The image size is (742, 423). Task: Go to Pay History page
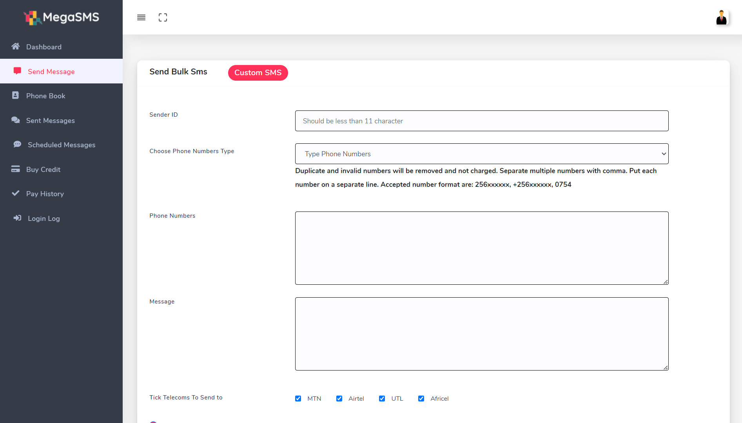pyautogui.click(x=45, y=194)
